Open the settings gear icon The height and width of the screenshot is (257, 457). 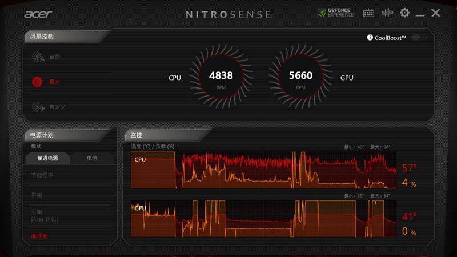(x=404, y=13)
